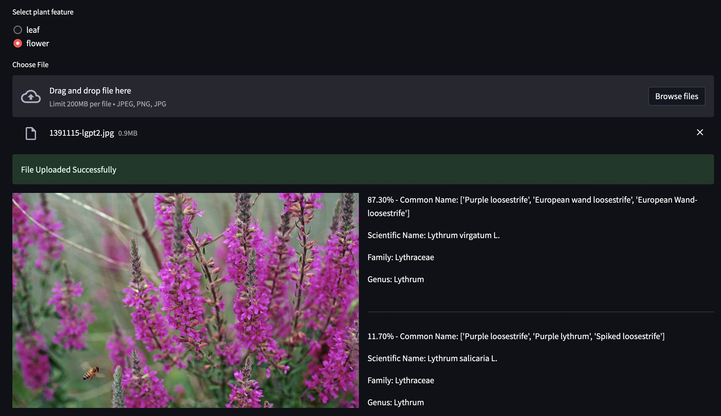This screenshot has height=416, width=721.
Task: Click the divider line between results
Action: pos(540,312)
